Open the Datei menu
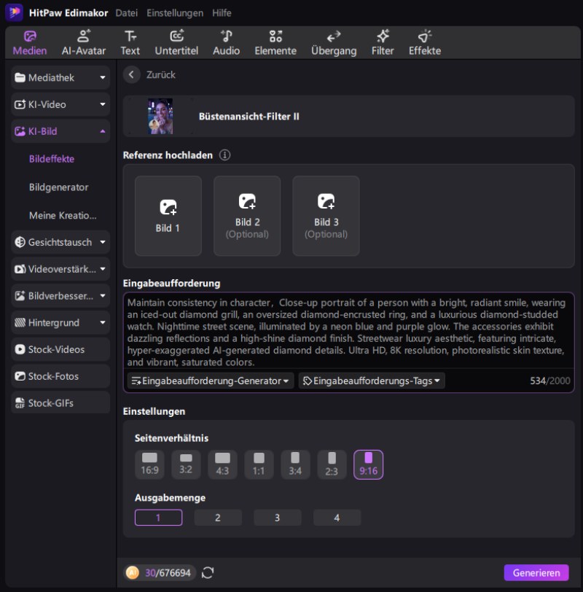 point(127,13)
